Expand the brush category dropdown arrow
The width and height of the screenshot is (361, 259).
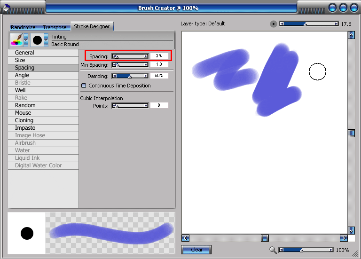26,40
